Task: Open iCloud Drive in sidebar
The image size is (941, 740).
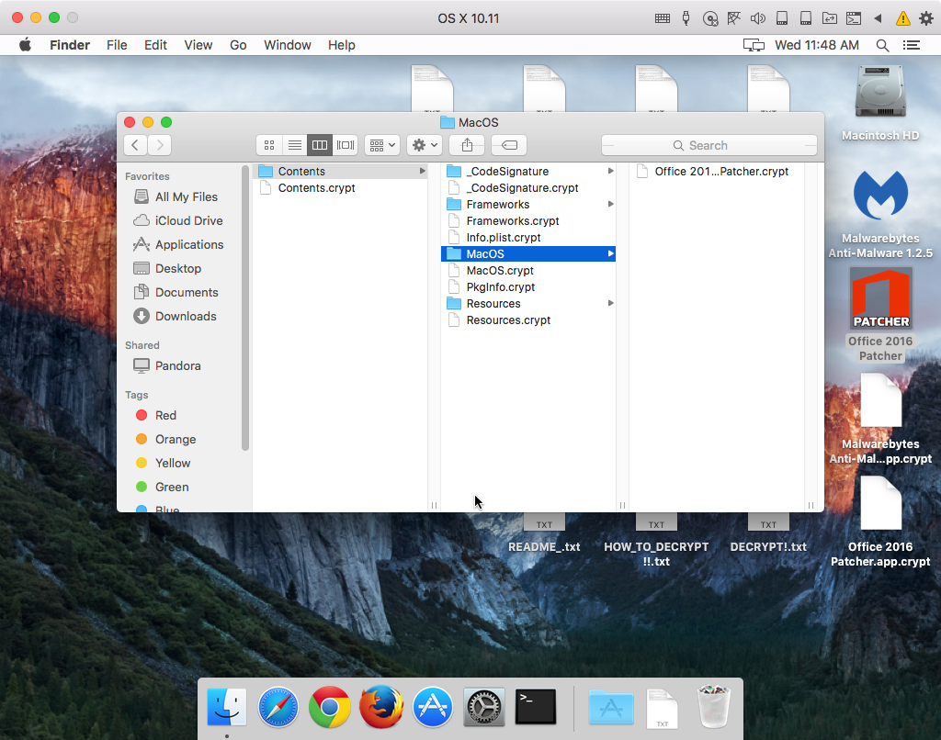Action: coord(177,220)
